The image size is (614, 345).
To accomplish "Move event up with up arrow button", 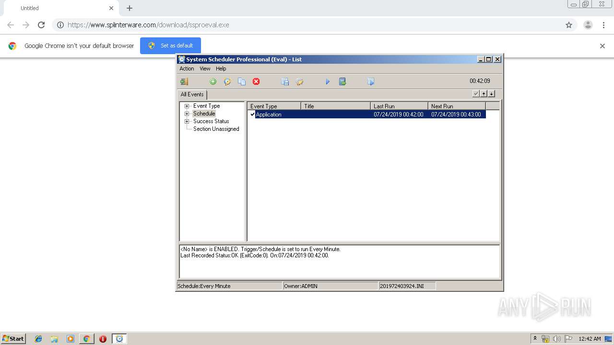I will [484, 94].
